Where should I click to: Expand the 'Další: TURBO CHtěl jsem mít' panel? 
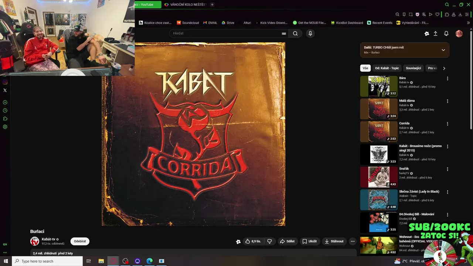443,50
